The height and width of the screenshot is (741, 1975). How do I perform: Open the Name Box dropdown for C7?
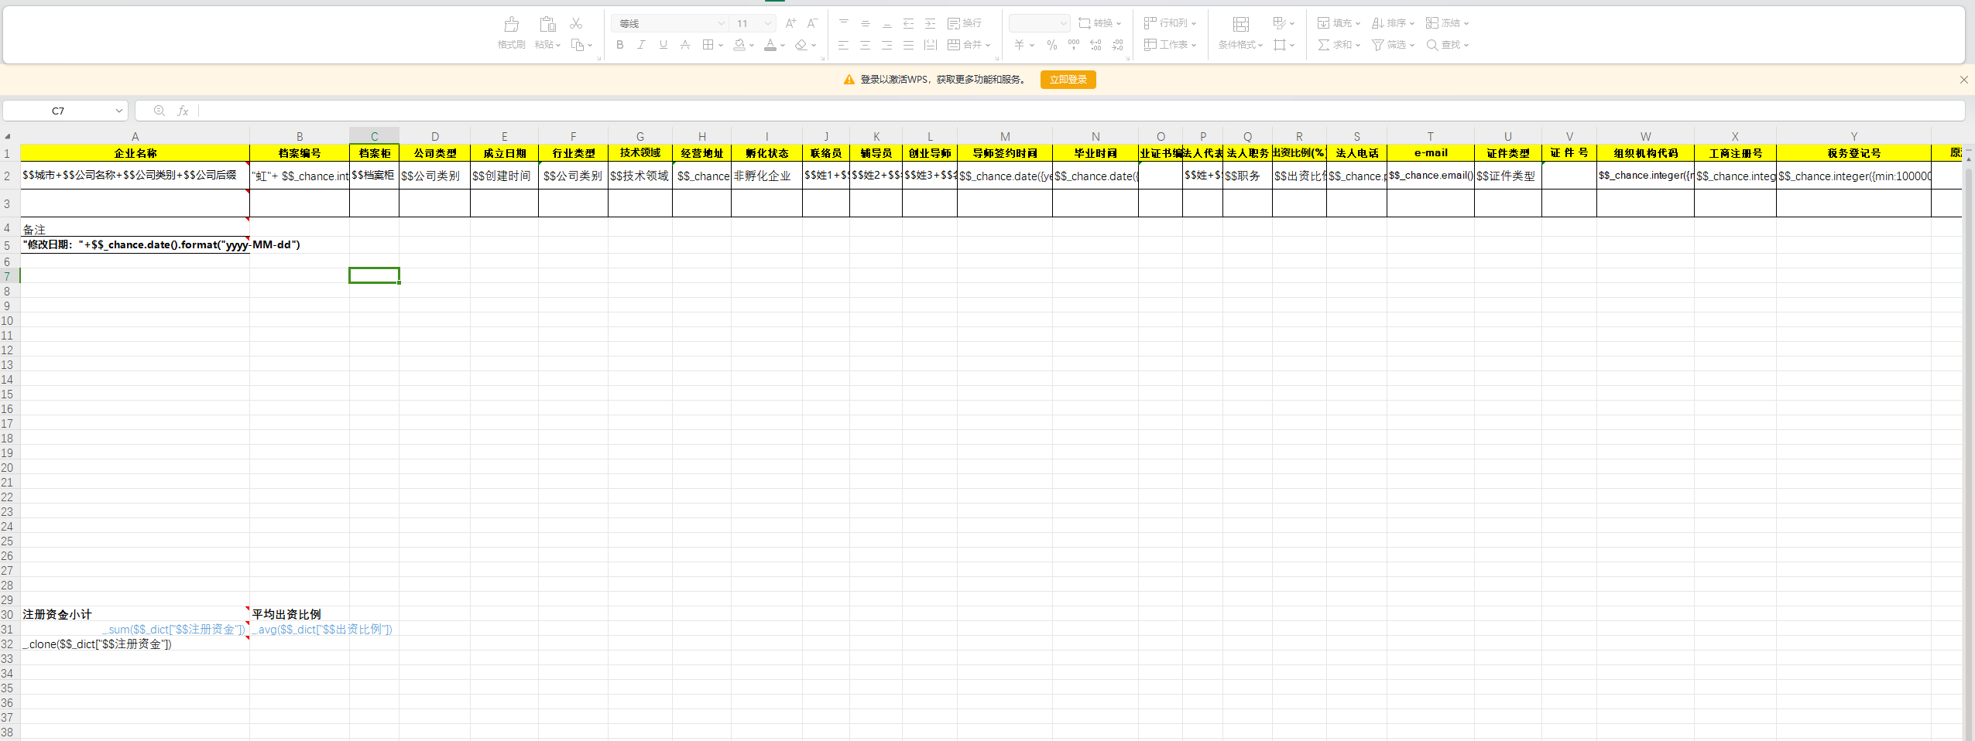(119, 111)
